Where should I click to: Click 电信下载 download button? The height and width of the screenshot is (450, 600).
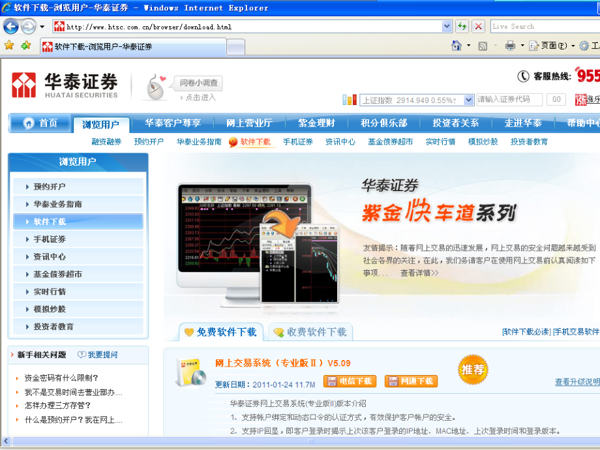coord(350,381)
